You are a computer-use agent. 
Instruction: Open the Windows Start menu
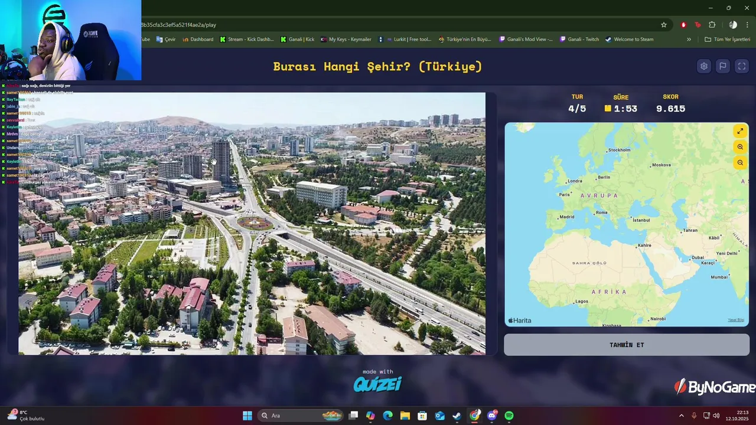(x=247, y=416)
